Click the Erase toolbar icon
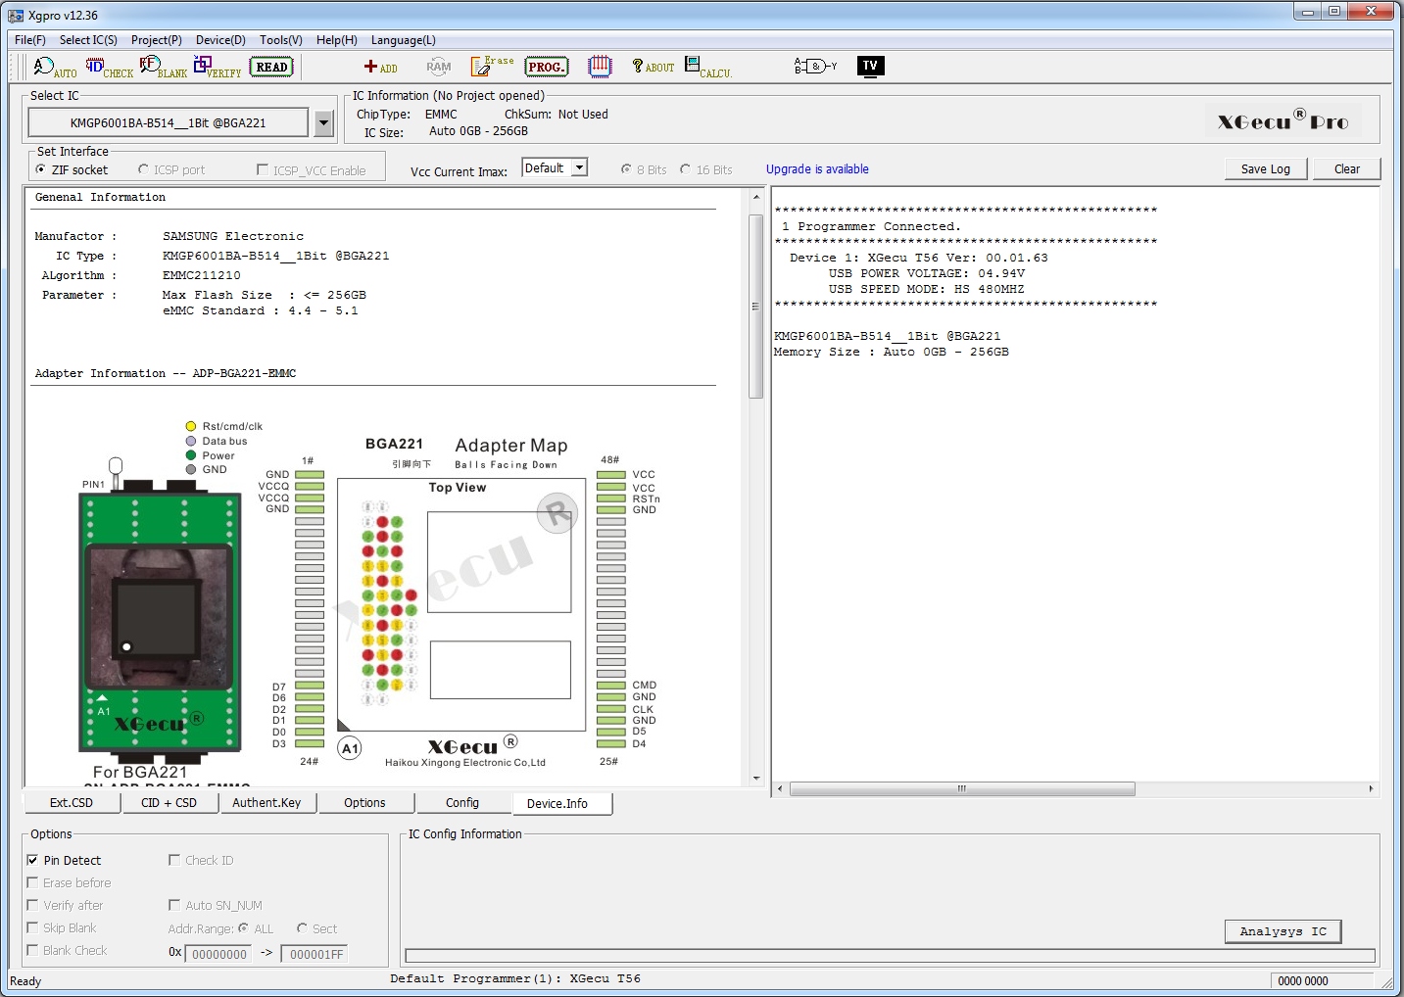Image resolution: width=1404 pixels, height=997 pixels. tap(492, 66)
